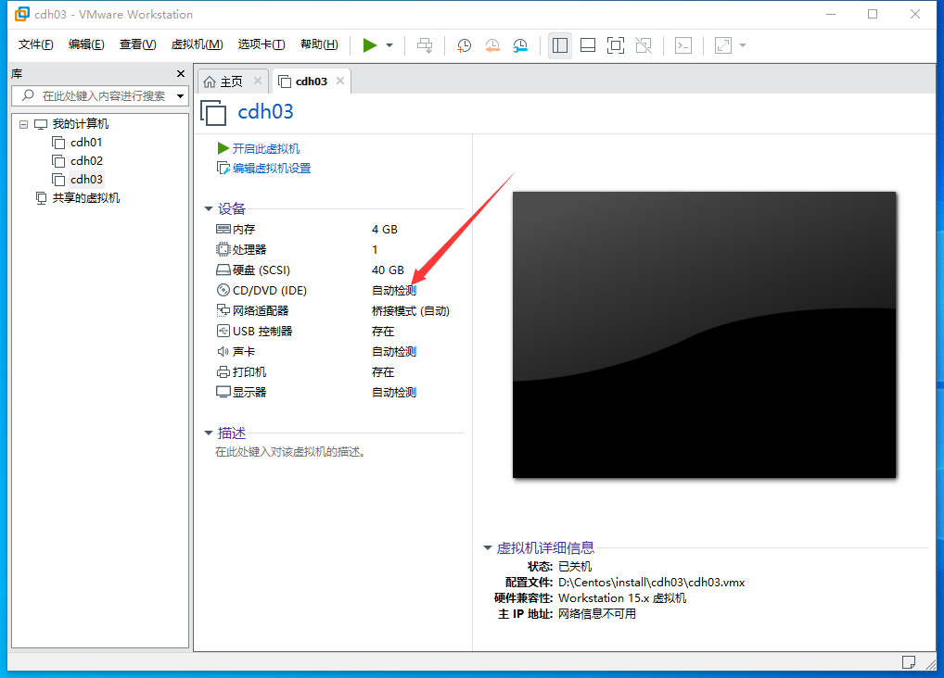Take a snapshot with the clock-plus icon
The image size is (944, 678).
[465, 45]
